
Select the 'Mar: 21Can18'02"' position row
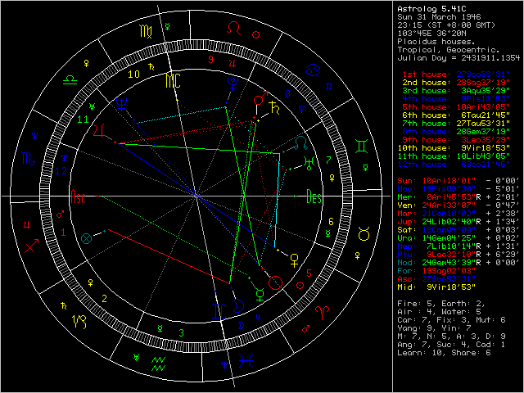(458, 214)
